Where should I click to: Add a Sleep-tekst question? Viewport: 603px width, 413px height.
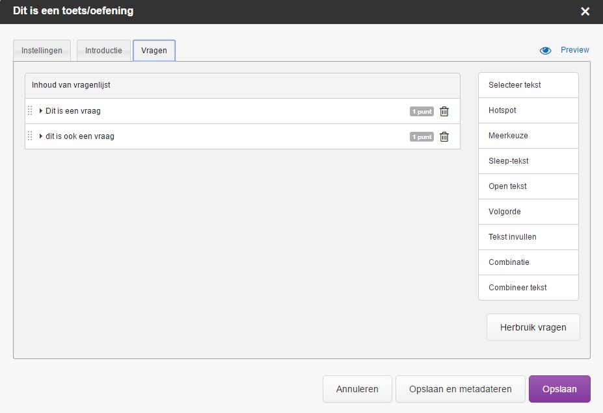[528, 161]
